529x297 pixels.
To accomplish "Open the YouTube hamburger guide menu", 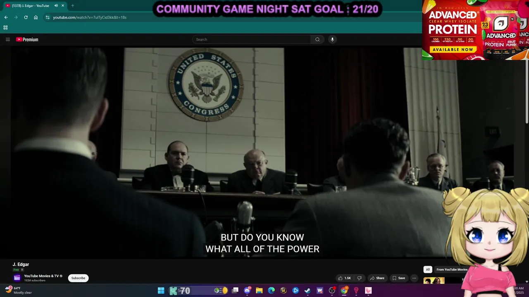I will coord(7,40).
